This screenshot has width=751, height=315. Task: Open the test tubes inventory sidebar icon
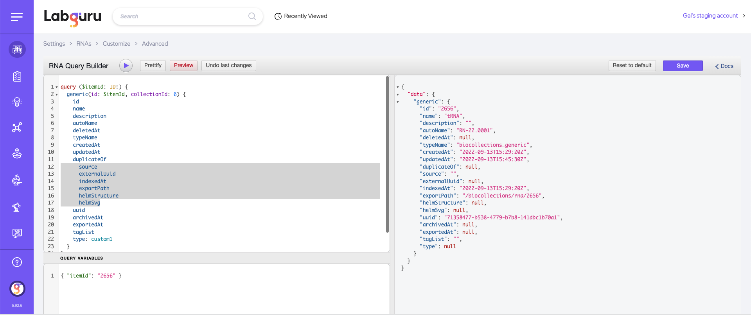click(x=17, y=49)
